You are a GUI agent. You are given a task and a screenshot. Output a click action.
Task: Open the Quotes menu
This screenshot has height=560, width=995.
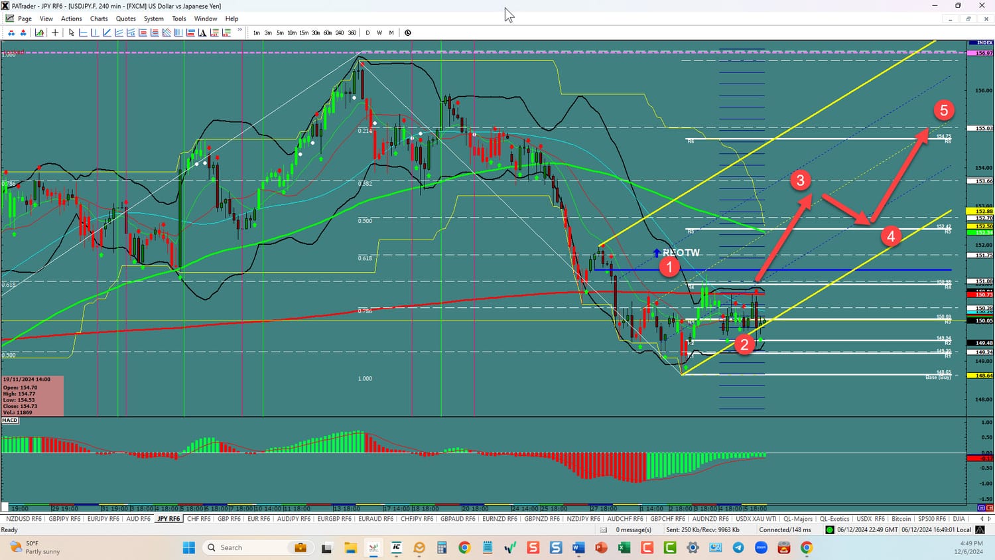click(x=125, y=19)
